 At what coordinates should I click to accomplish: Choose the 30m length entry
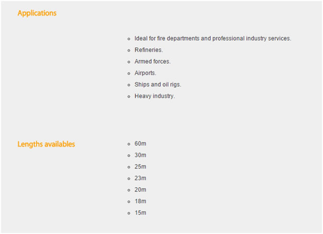[140, 155]
